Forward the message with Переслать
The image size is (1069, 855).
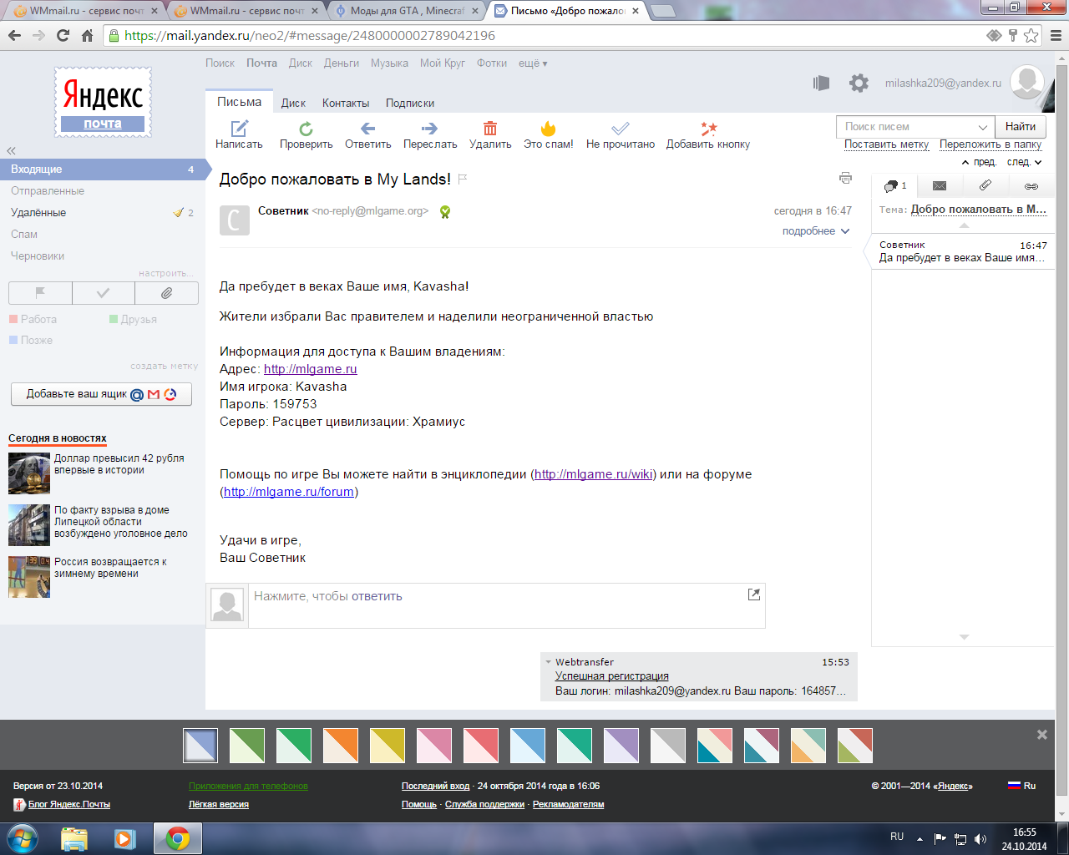click(x=430, y=135)
